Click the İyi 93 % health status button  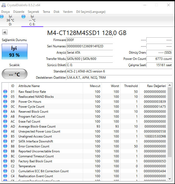pyautogui.click(x=15, y=51)
